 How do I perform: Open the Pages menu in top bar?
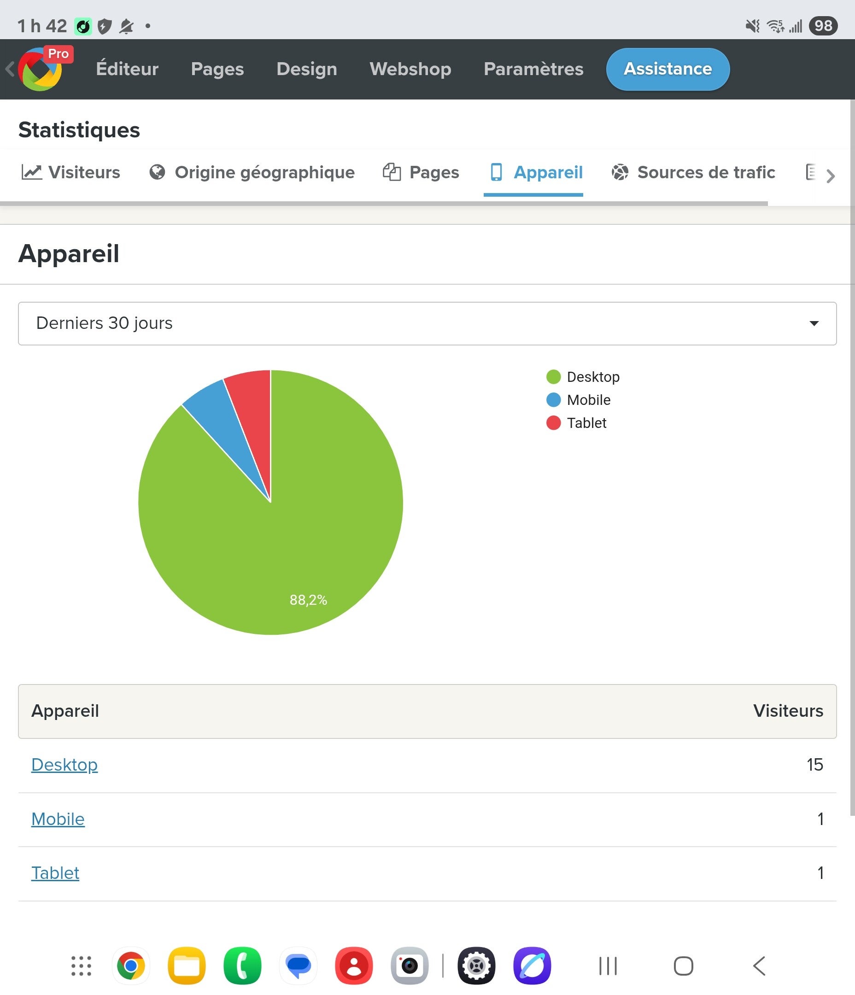(x=217, y=69)
